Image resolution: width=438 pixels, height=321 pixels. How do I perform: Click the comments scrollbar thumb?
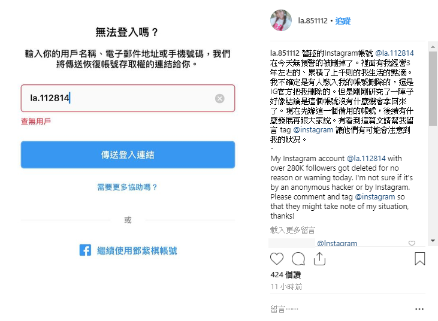pos(433,89)
